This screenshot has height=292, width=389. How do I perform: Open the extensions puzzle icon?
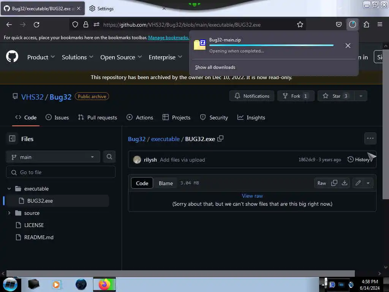[366, 24]
